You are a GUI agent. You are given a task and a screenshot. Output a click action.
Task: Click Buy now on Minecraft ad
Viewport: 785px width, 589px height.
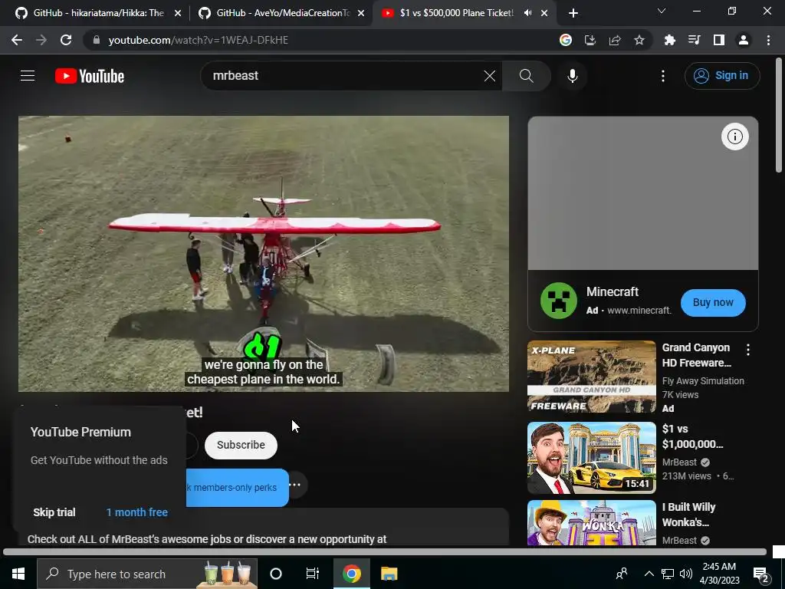coord(713,302)
